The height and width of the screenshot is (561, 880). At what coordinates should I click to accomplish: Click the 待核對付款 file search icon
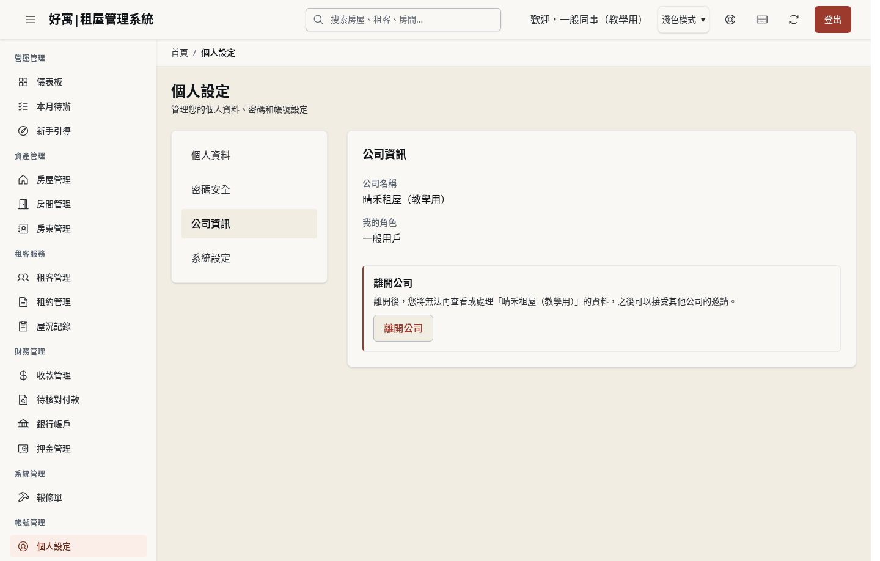coord(23,400)
